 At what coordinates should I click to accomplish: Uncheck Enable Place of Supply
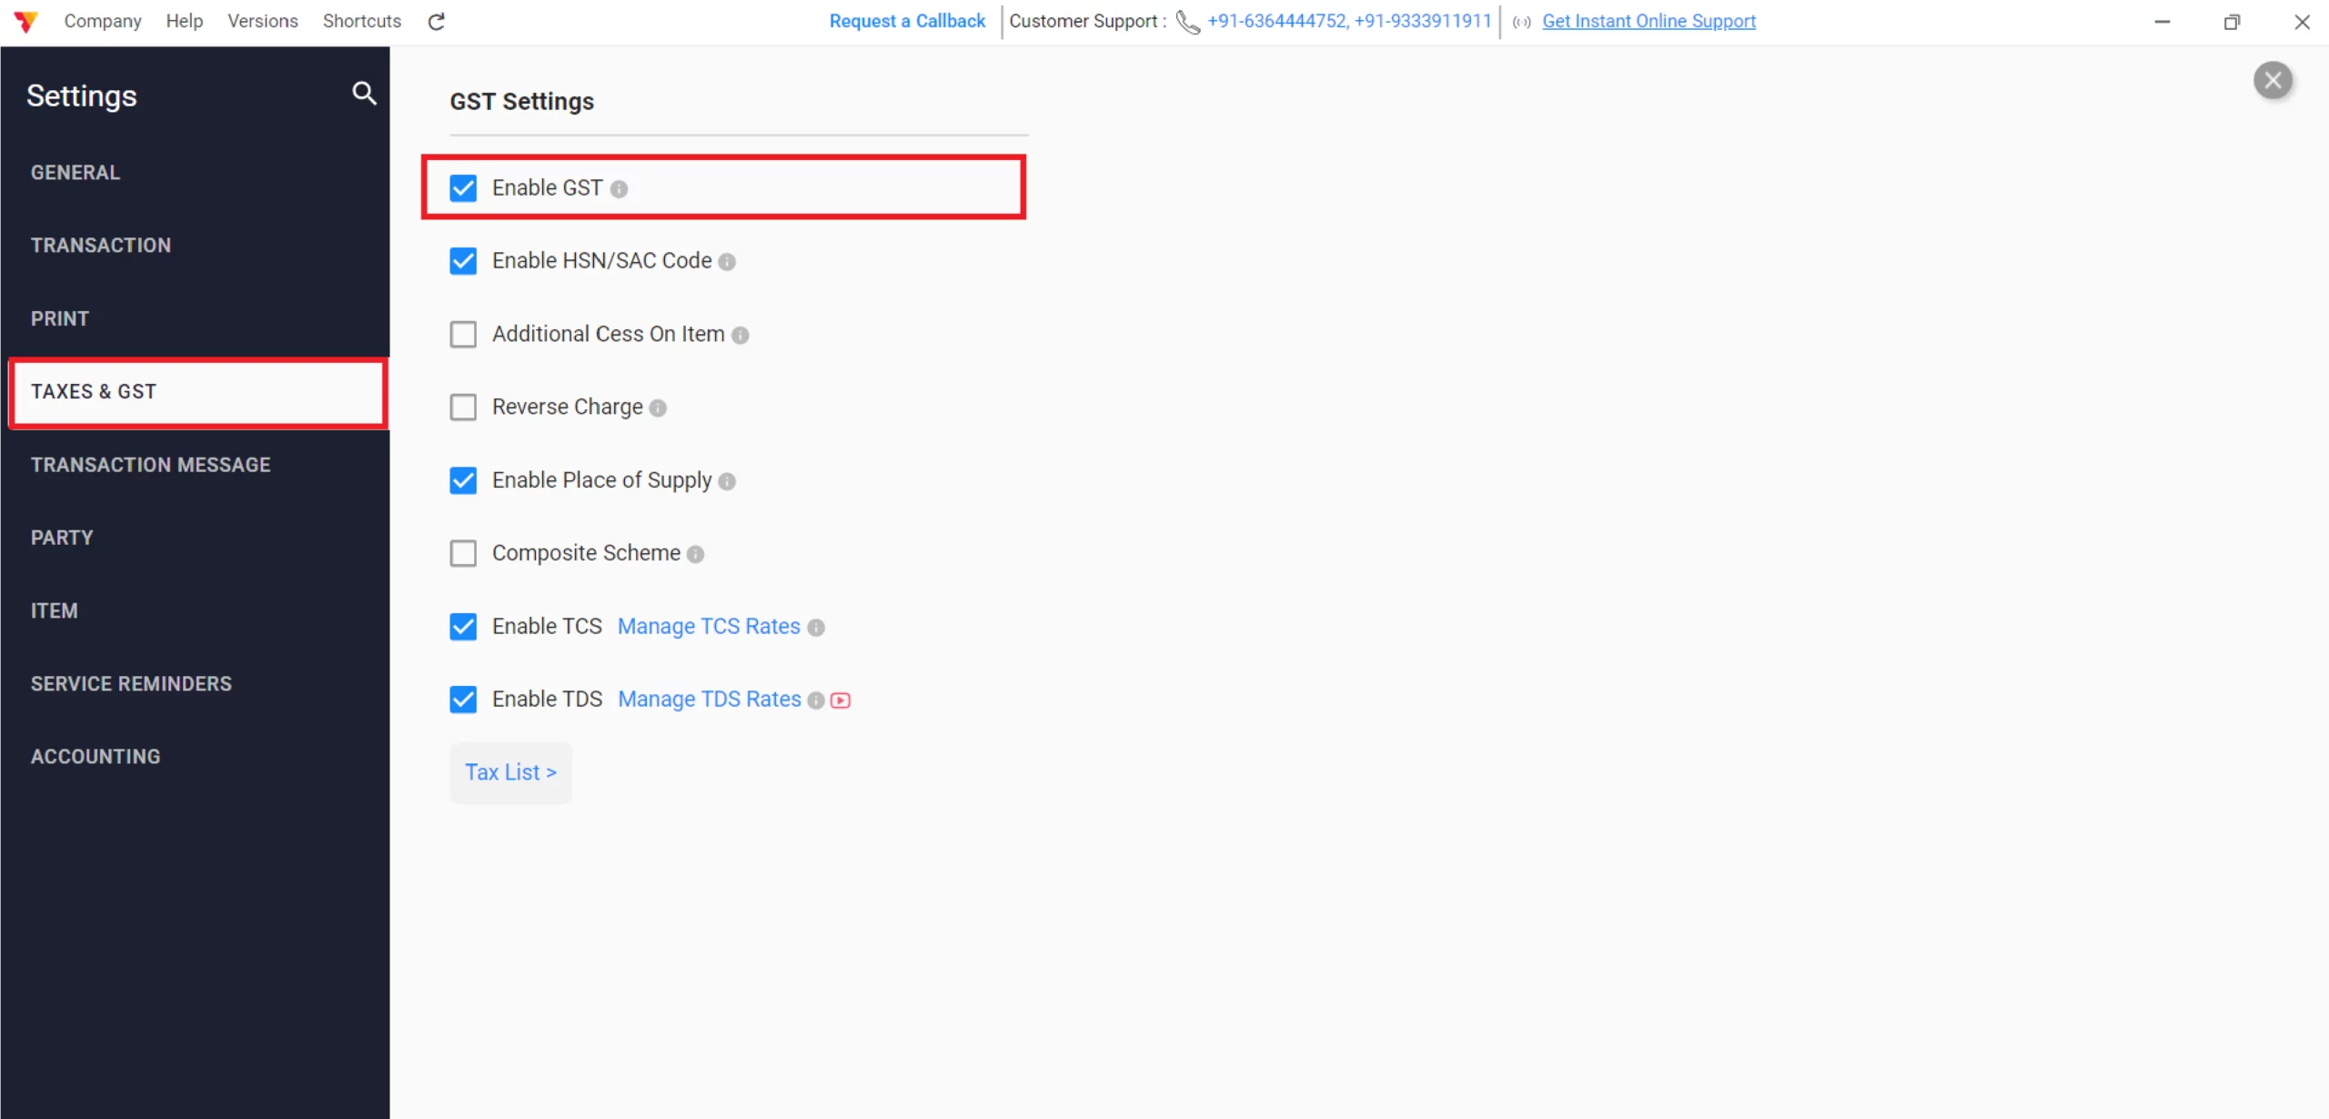coord(463,480)
